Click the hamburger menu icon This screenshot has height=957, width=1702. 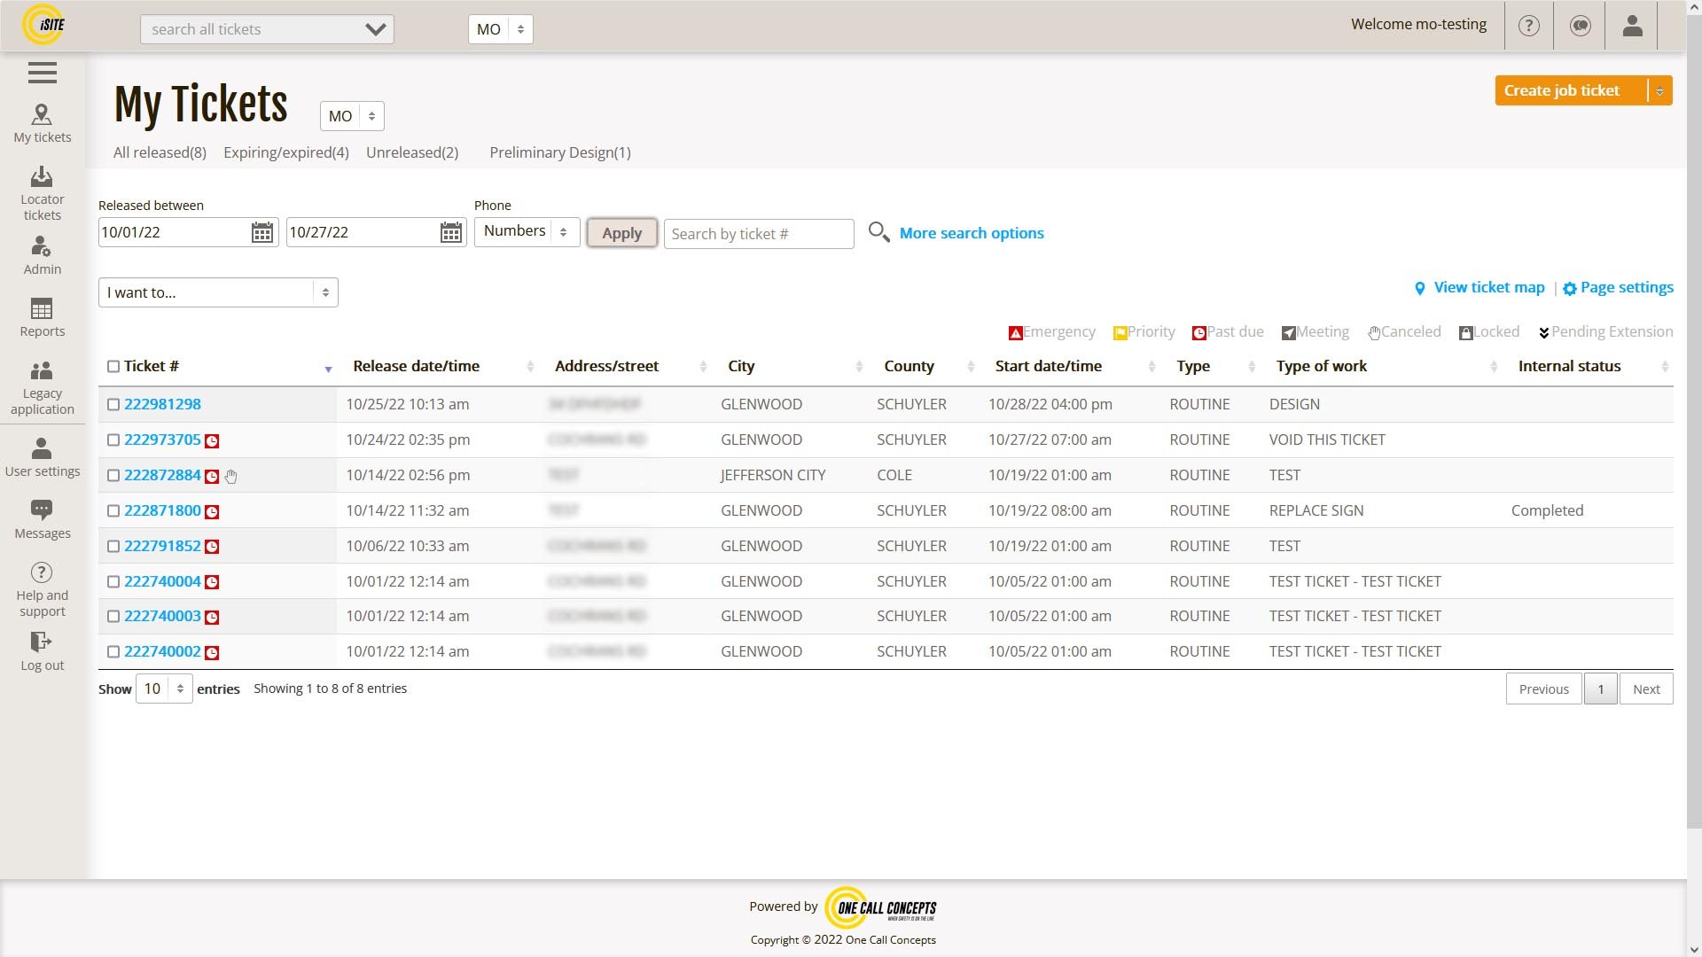pos(42,73)
